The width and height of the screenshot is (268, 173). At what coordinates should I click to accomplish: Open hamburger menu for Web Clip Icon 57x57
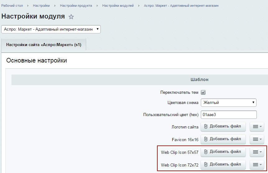[x=257, y=152]
